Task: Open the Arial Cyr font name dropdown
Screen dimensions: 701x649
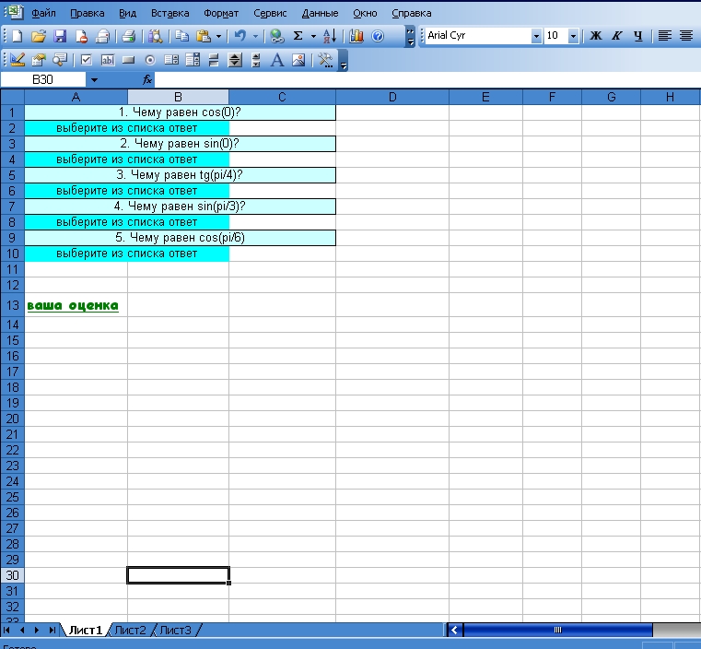Action: 536,36
